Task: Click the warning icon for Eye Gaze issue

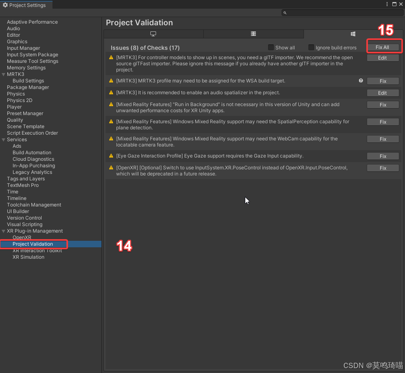Action: coord(111,156)
